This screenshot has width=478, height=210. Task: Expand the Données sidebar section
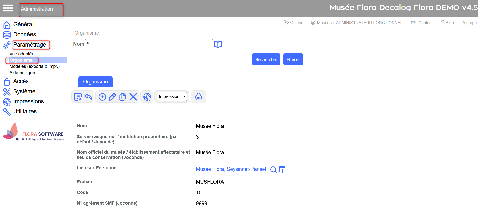24,34
